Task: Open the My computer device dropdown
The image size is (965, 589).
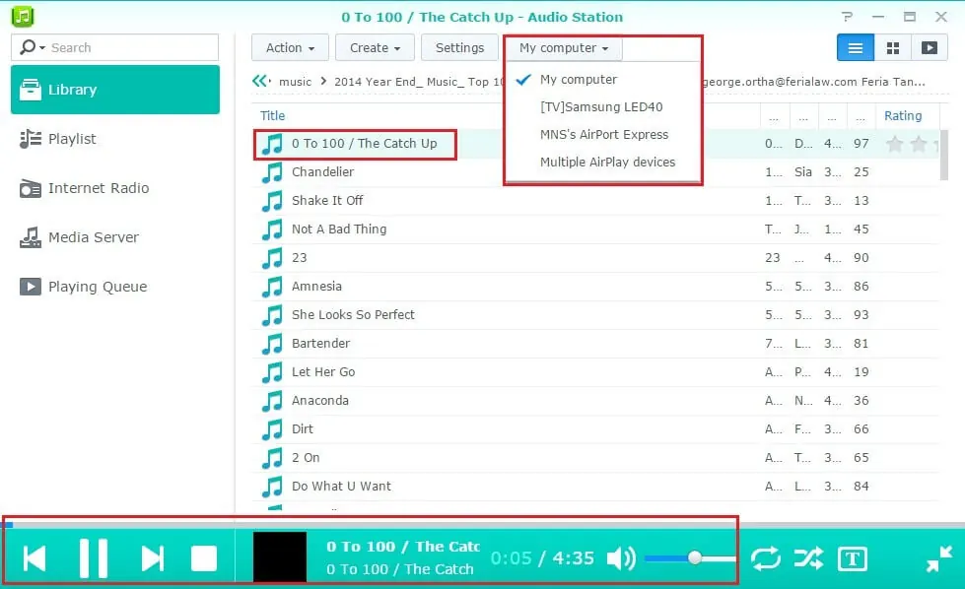Action: click(x=562, y=46)
